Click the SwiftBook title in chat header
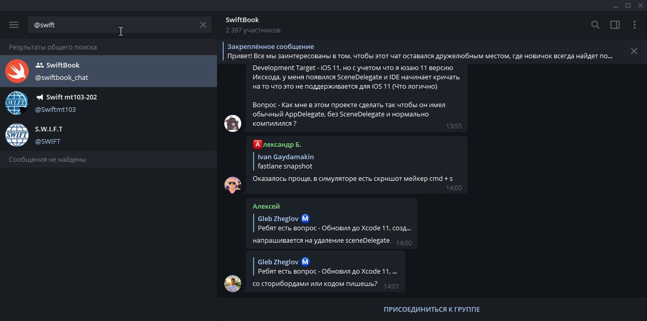The height and width of the screenshot is (321, 647). [242, 20]
